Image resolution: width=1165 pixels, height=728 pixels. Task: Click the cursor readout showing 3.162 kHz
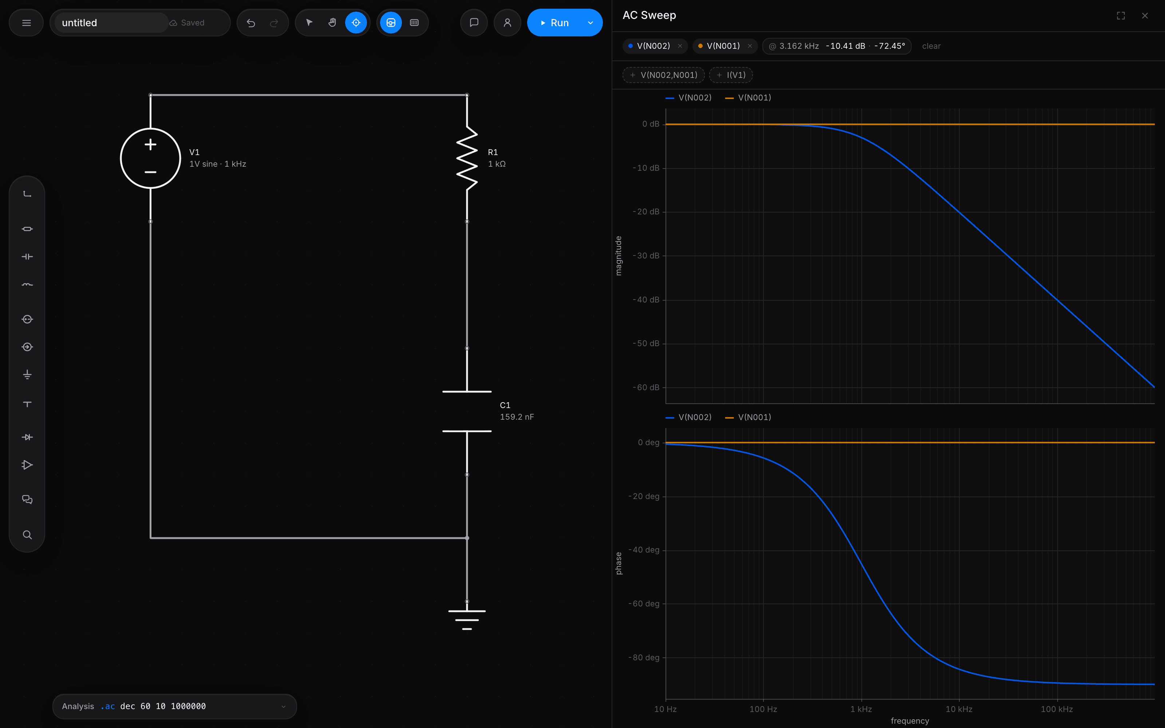837,46
